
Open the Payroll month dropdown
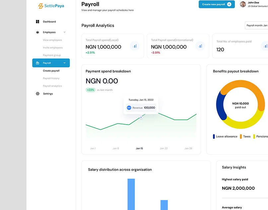(256, 25)
